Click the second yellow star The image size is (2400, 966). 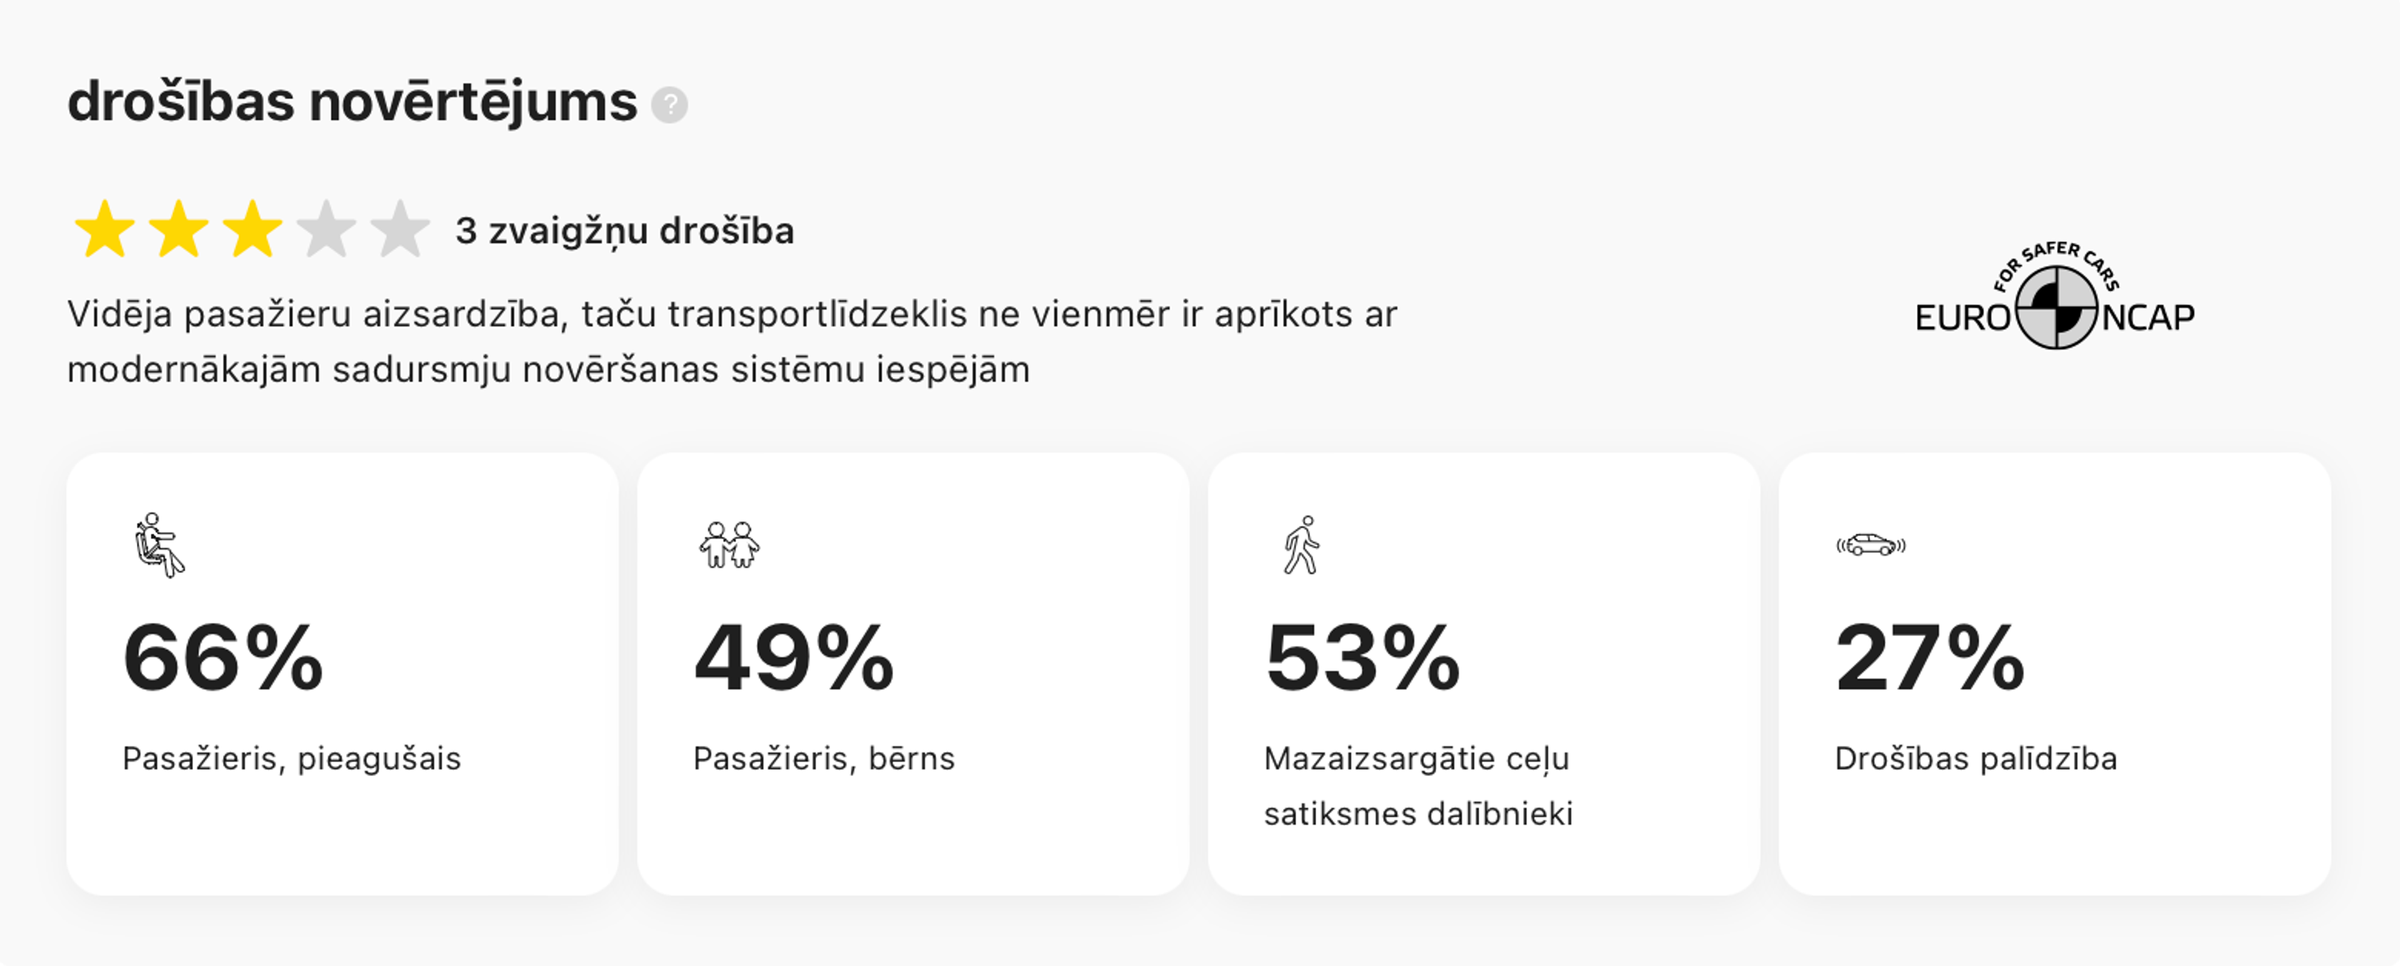(x=178, y=229)
